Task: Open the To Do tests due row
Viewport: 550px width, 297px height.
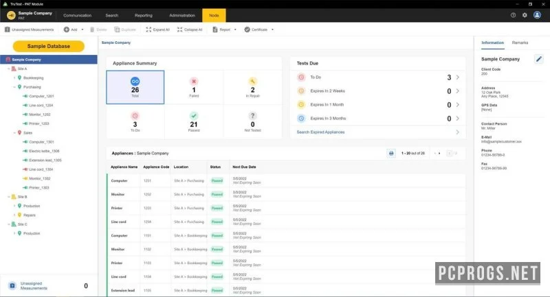Action: click(x=377, y=78)
